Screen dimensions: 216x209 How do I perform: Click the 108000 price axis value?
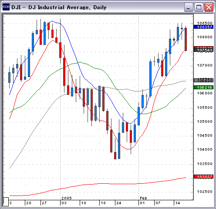pyautogui.click(x=205, y=37)
